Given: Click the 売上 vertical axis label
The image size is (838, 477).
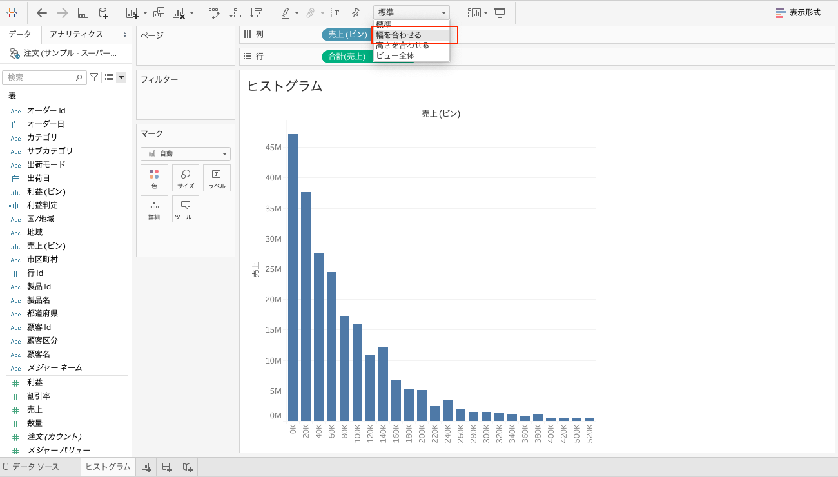Looking at the screenshot, I should [x=256, y=269].
